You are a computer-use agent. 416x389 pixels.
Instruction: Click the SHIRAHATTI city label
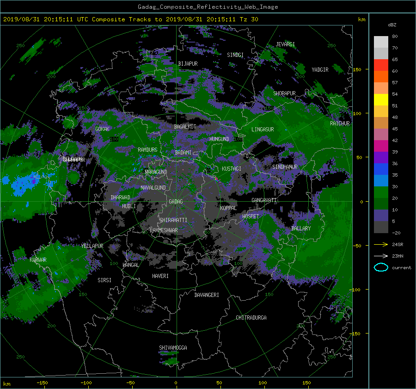click(173, 220)
